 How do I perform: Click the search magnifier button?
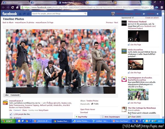click(86, 14)
